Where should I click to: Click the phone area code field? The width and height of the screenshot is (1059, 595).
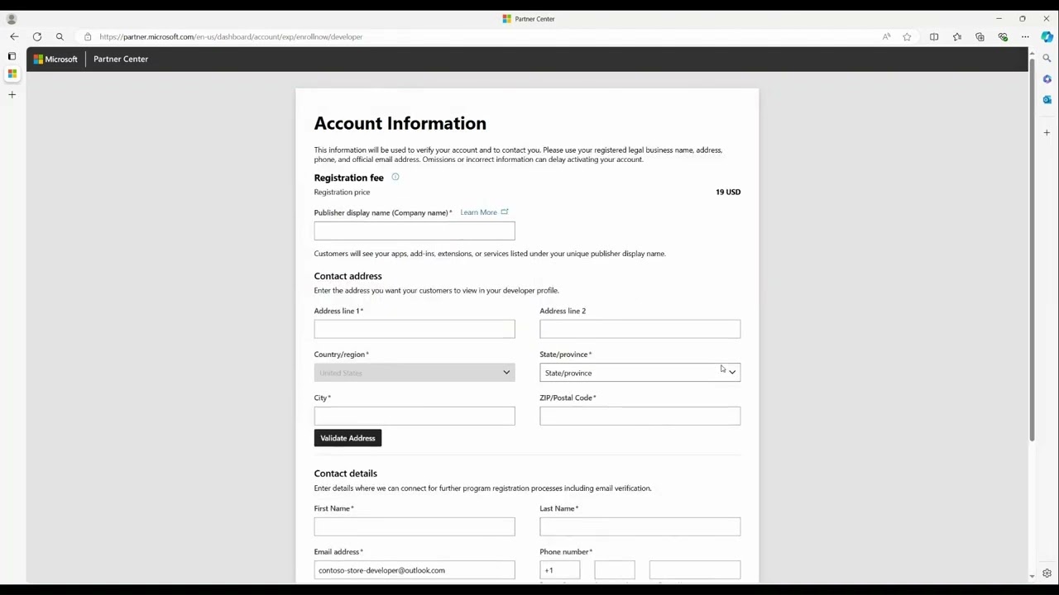pos(614,570)
